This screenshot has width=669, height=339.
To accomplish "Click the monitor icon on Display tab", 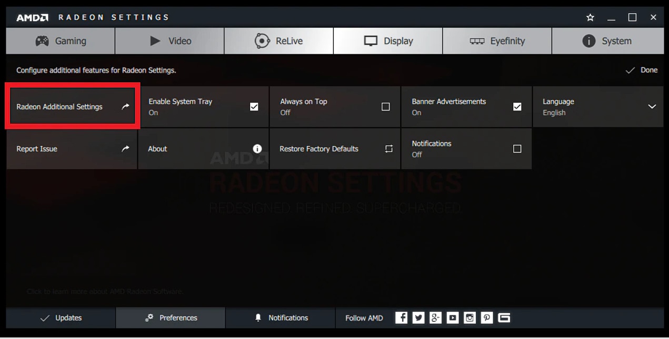I will [x=371, y=41].
